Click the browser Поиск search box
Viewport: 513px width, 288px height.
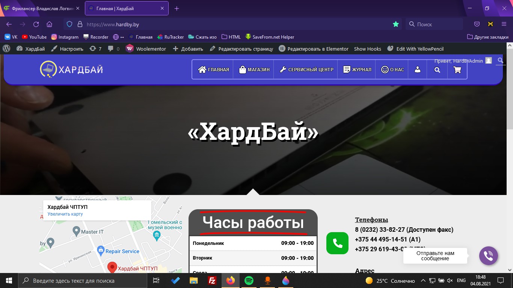coord(434,24)
